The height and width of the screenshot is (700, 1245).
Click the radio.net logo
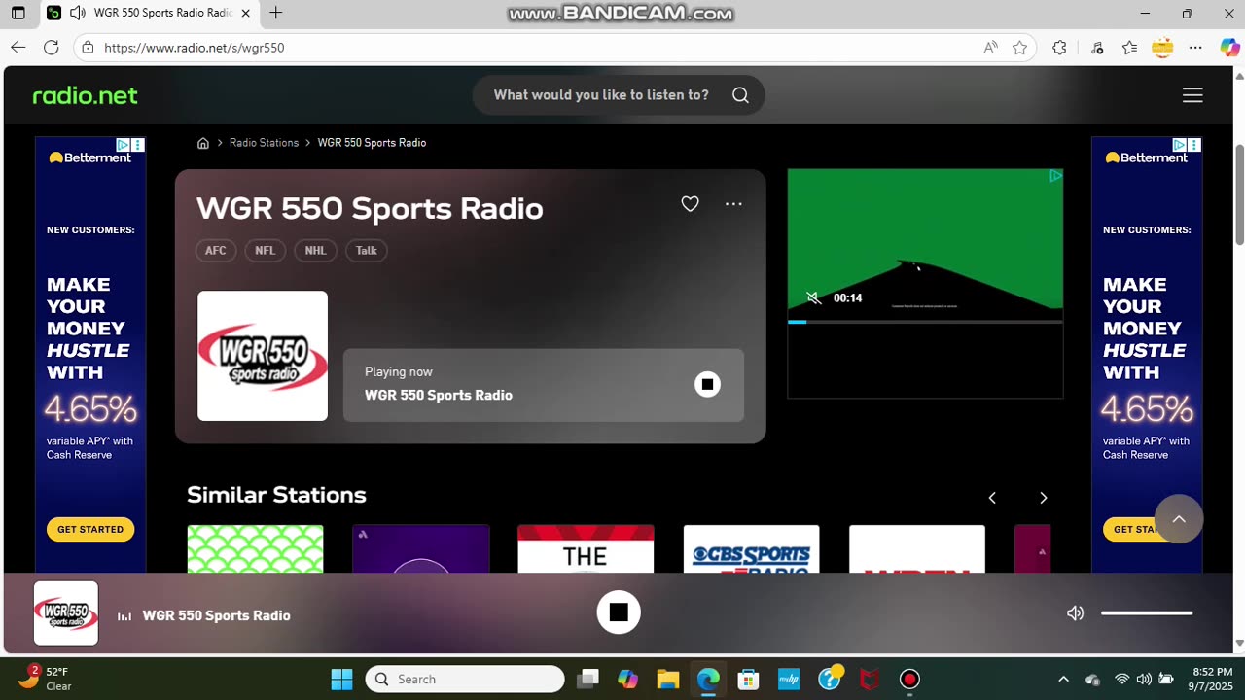point(85,95)
